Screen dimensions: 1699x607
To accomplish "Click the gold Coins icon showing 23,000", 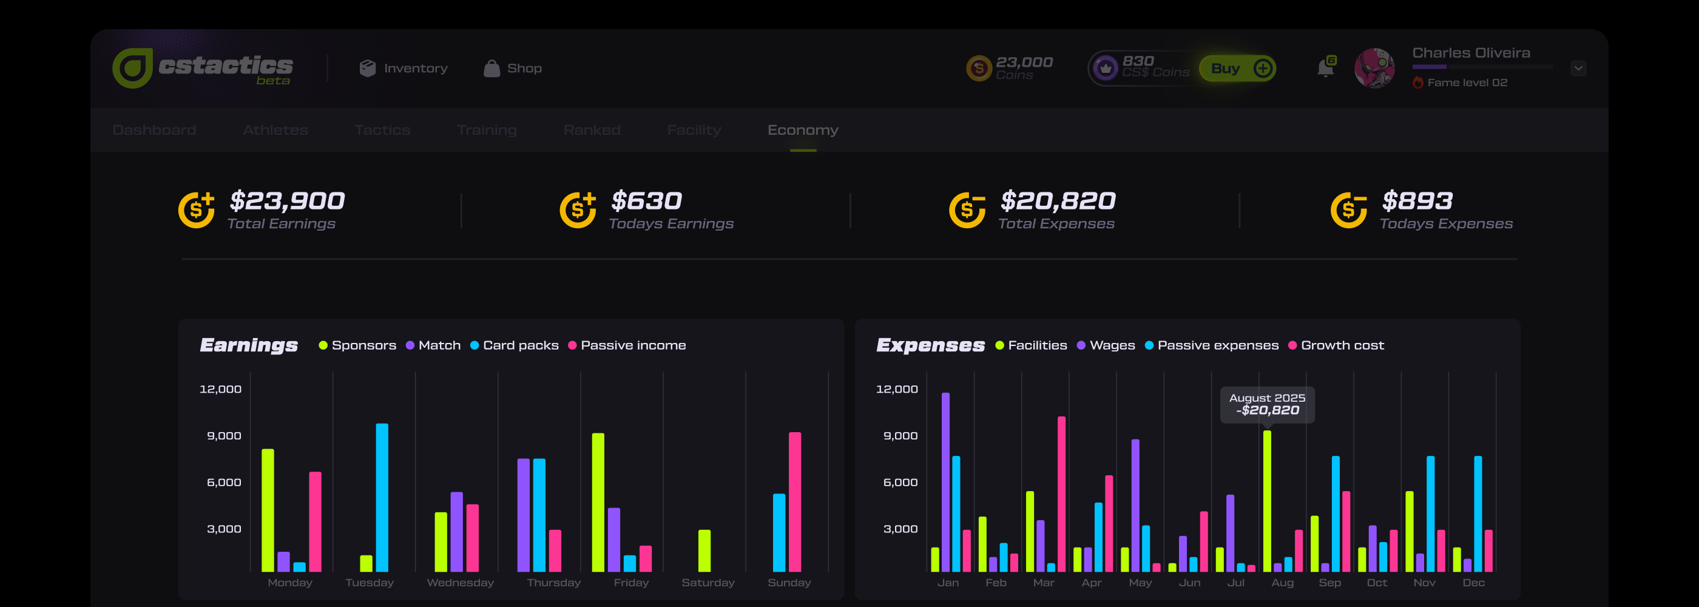I will [979, 68].
